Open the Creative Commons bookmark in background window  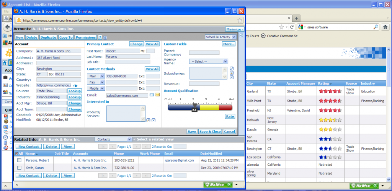(281, 36)
